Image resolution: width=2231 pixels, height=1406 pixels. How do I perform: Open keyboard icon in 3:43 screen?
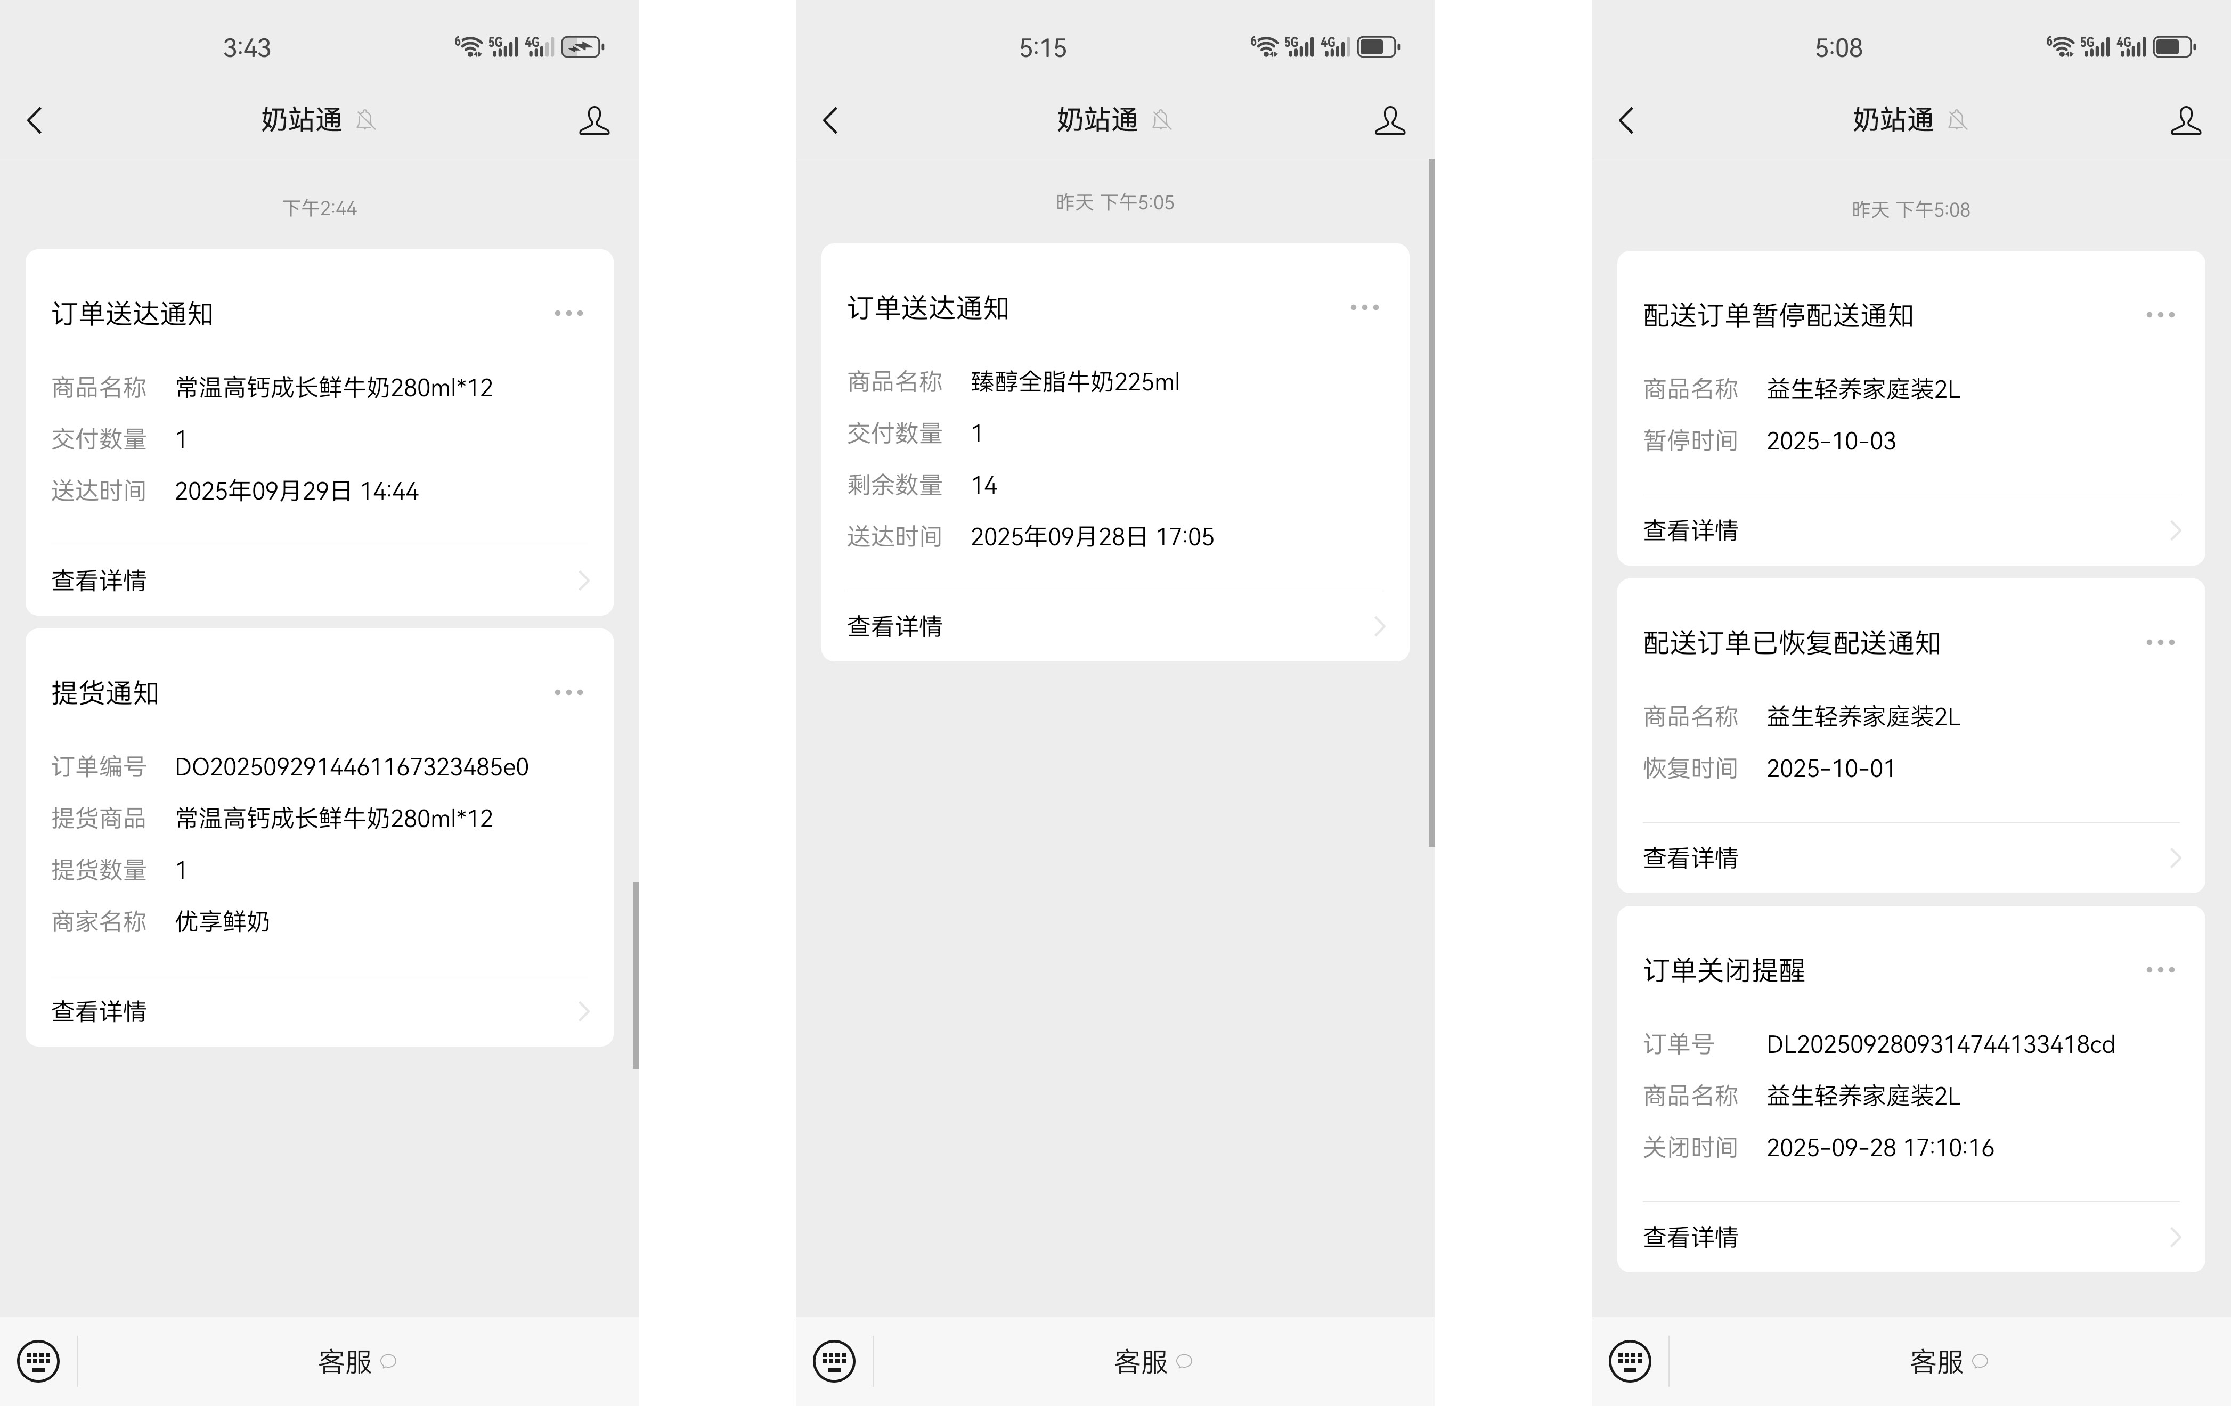coord(38,1361)
